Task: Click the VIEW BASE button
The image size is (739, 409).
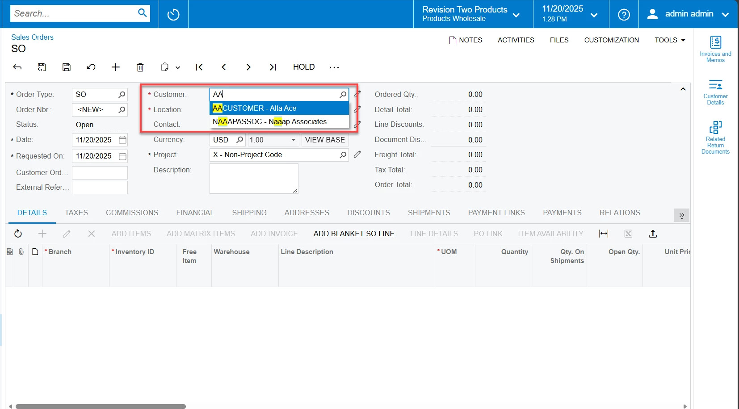Action: pyautogui.click(x=325, y=140)
